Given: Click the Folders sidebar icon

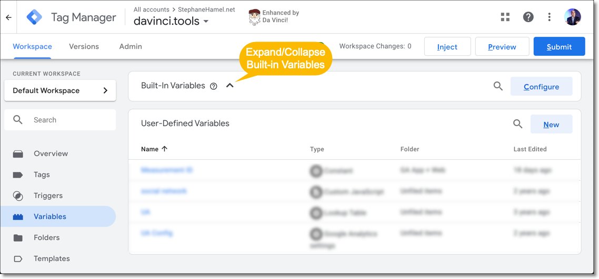Looking at the screenshot, I should (18, 238).
